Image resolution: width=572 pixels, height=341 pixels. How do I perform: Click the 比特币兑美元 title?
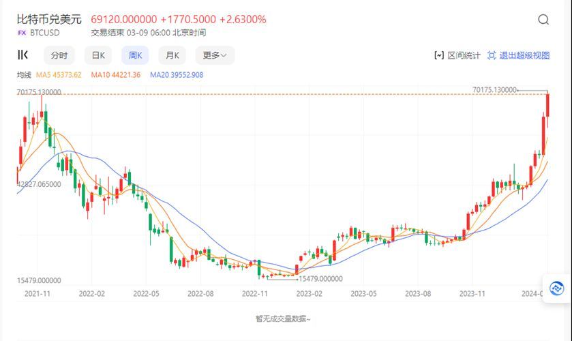click(49, 19)
